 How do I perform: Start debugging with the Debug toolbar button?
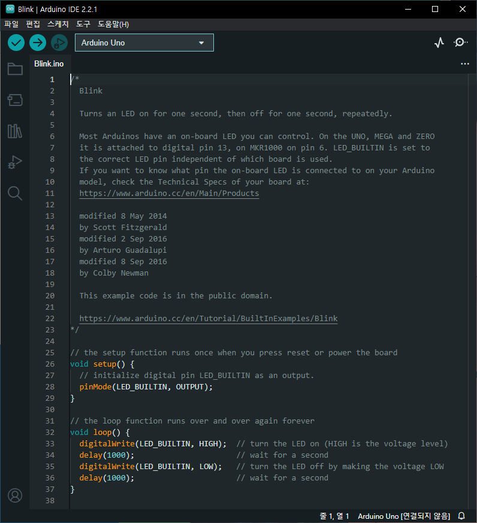click(x=59, y=43)
